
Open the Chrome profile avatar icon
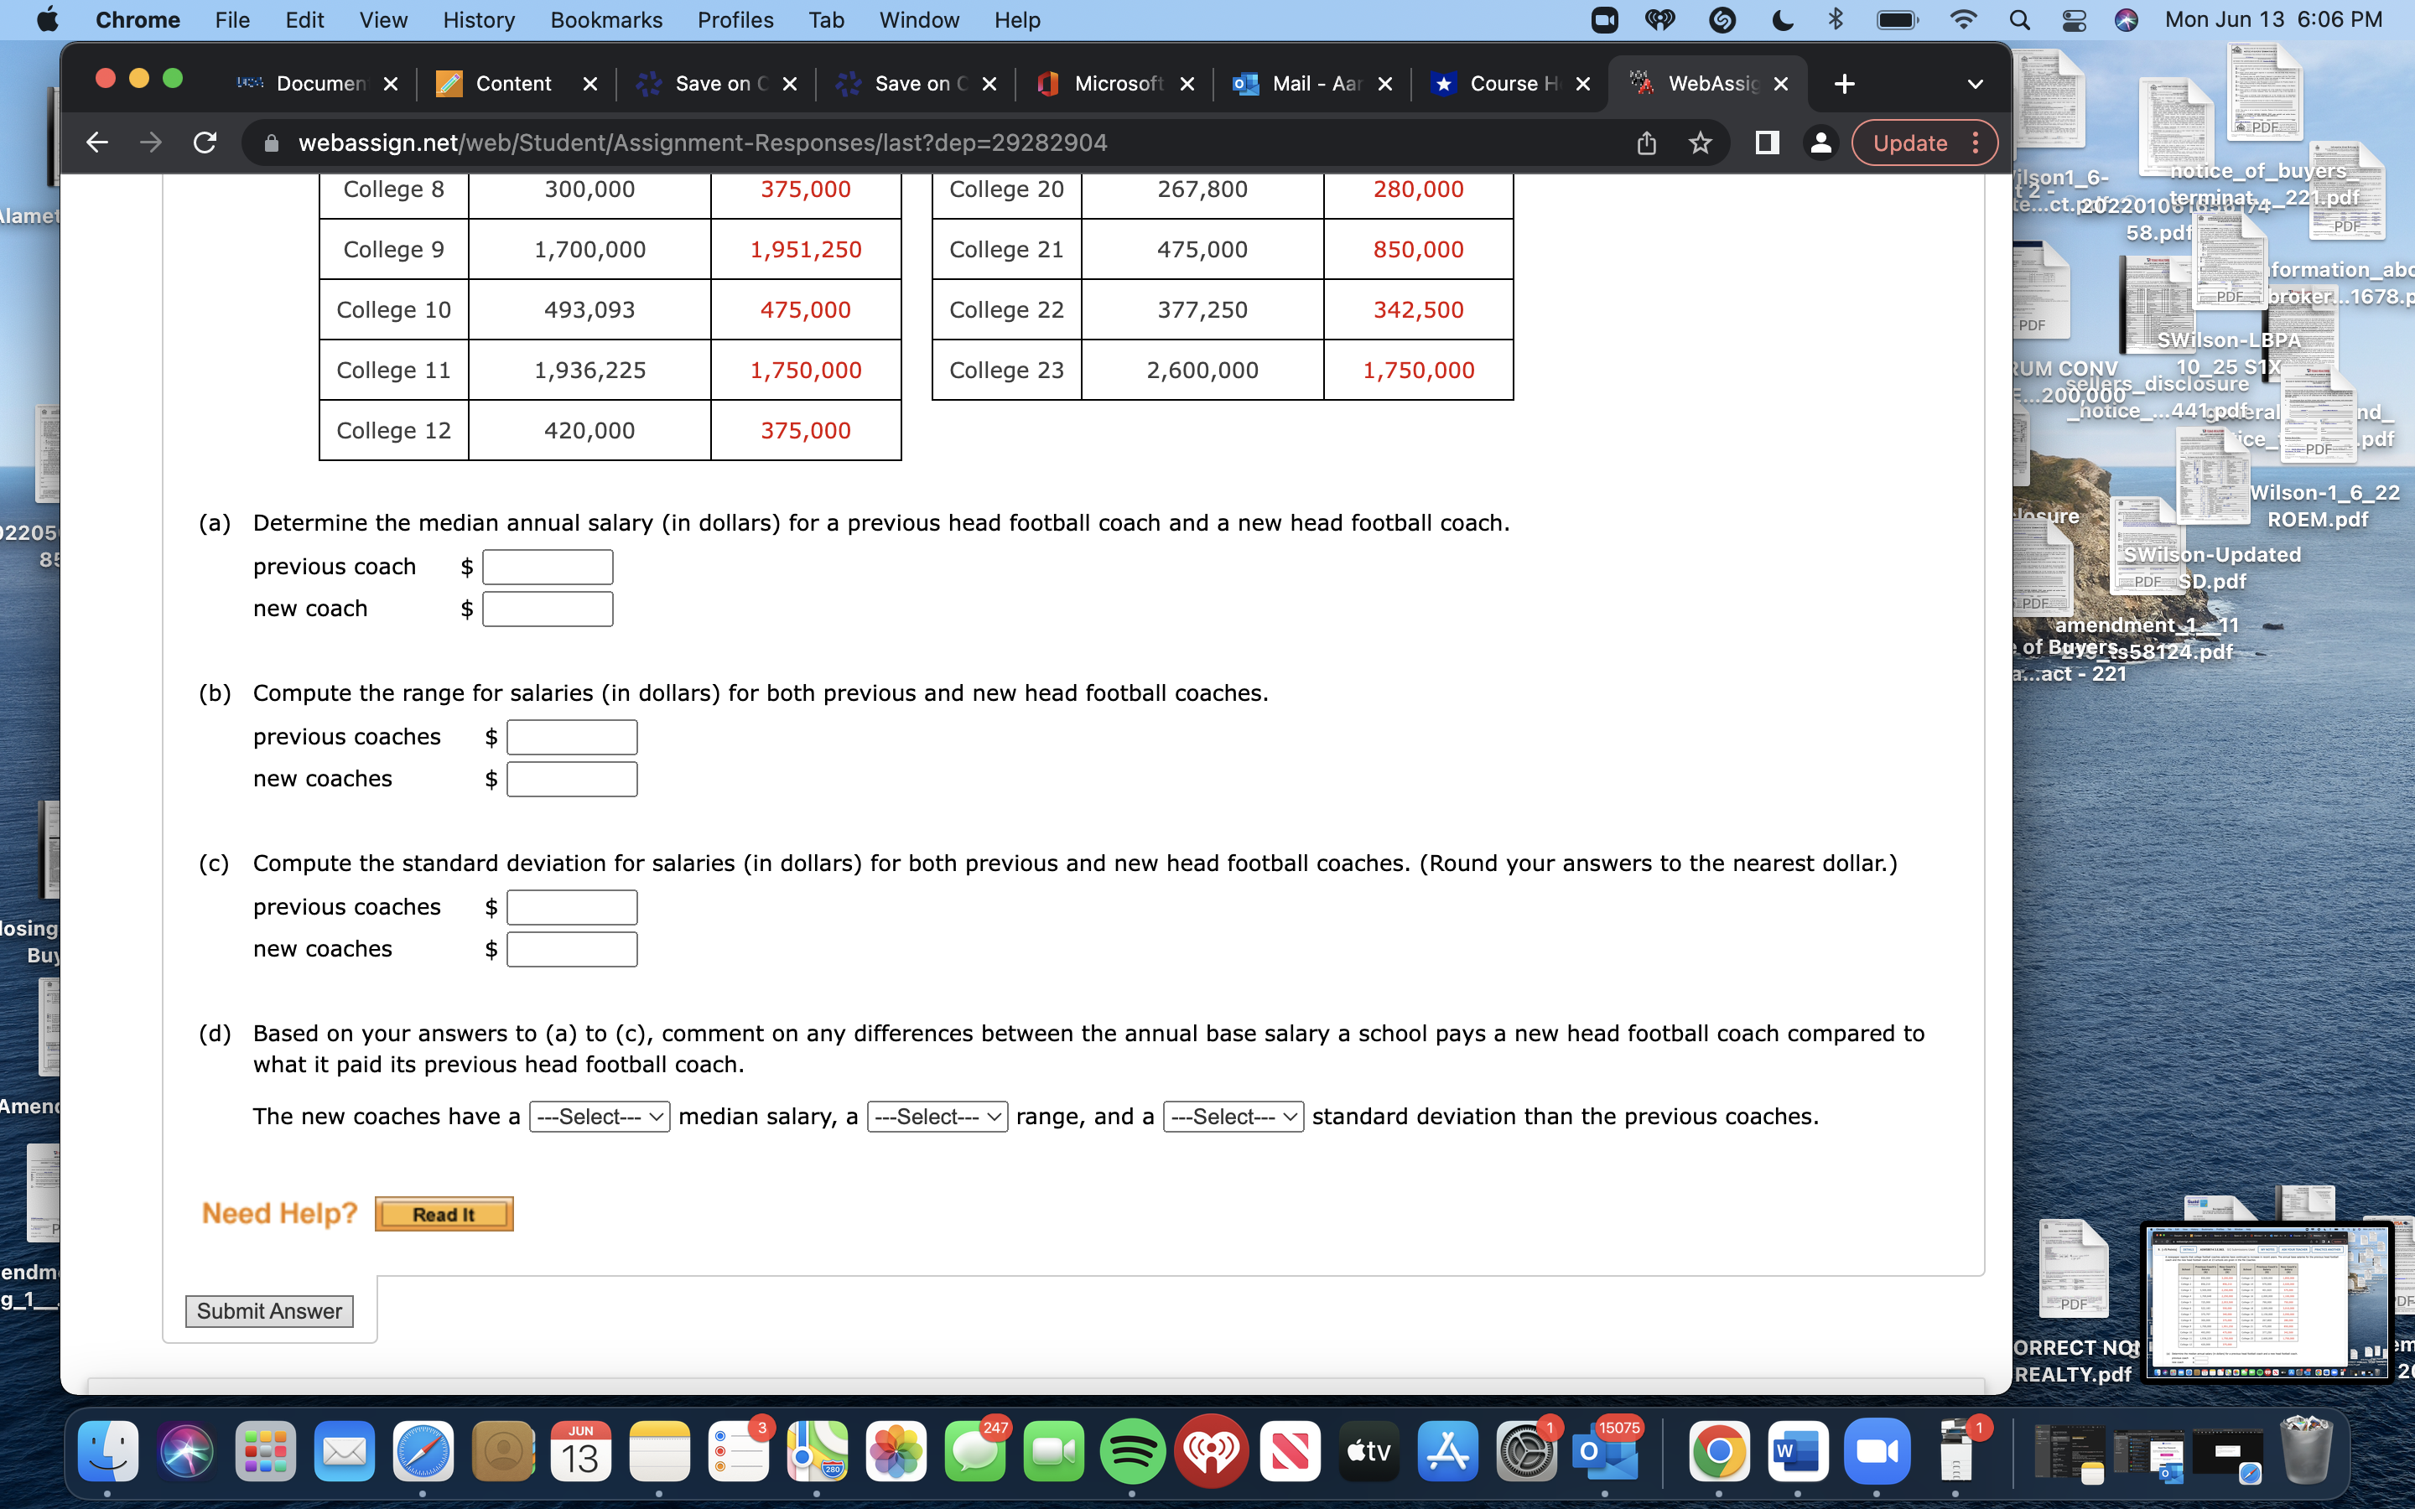pos(1820,143)
